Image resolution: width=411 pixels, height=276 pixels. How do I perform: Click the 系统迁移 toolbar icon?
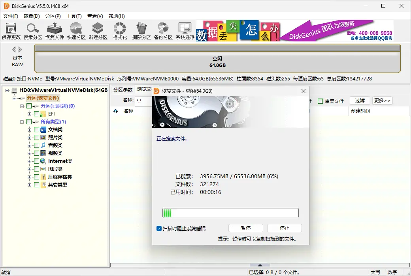coord(185,31)
